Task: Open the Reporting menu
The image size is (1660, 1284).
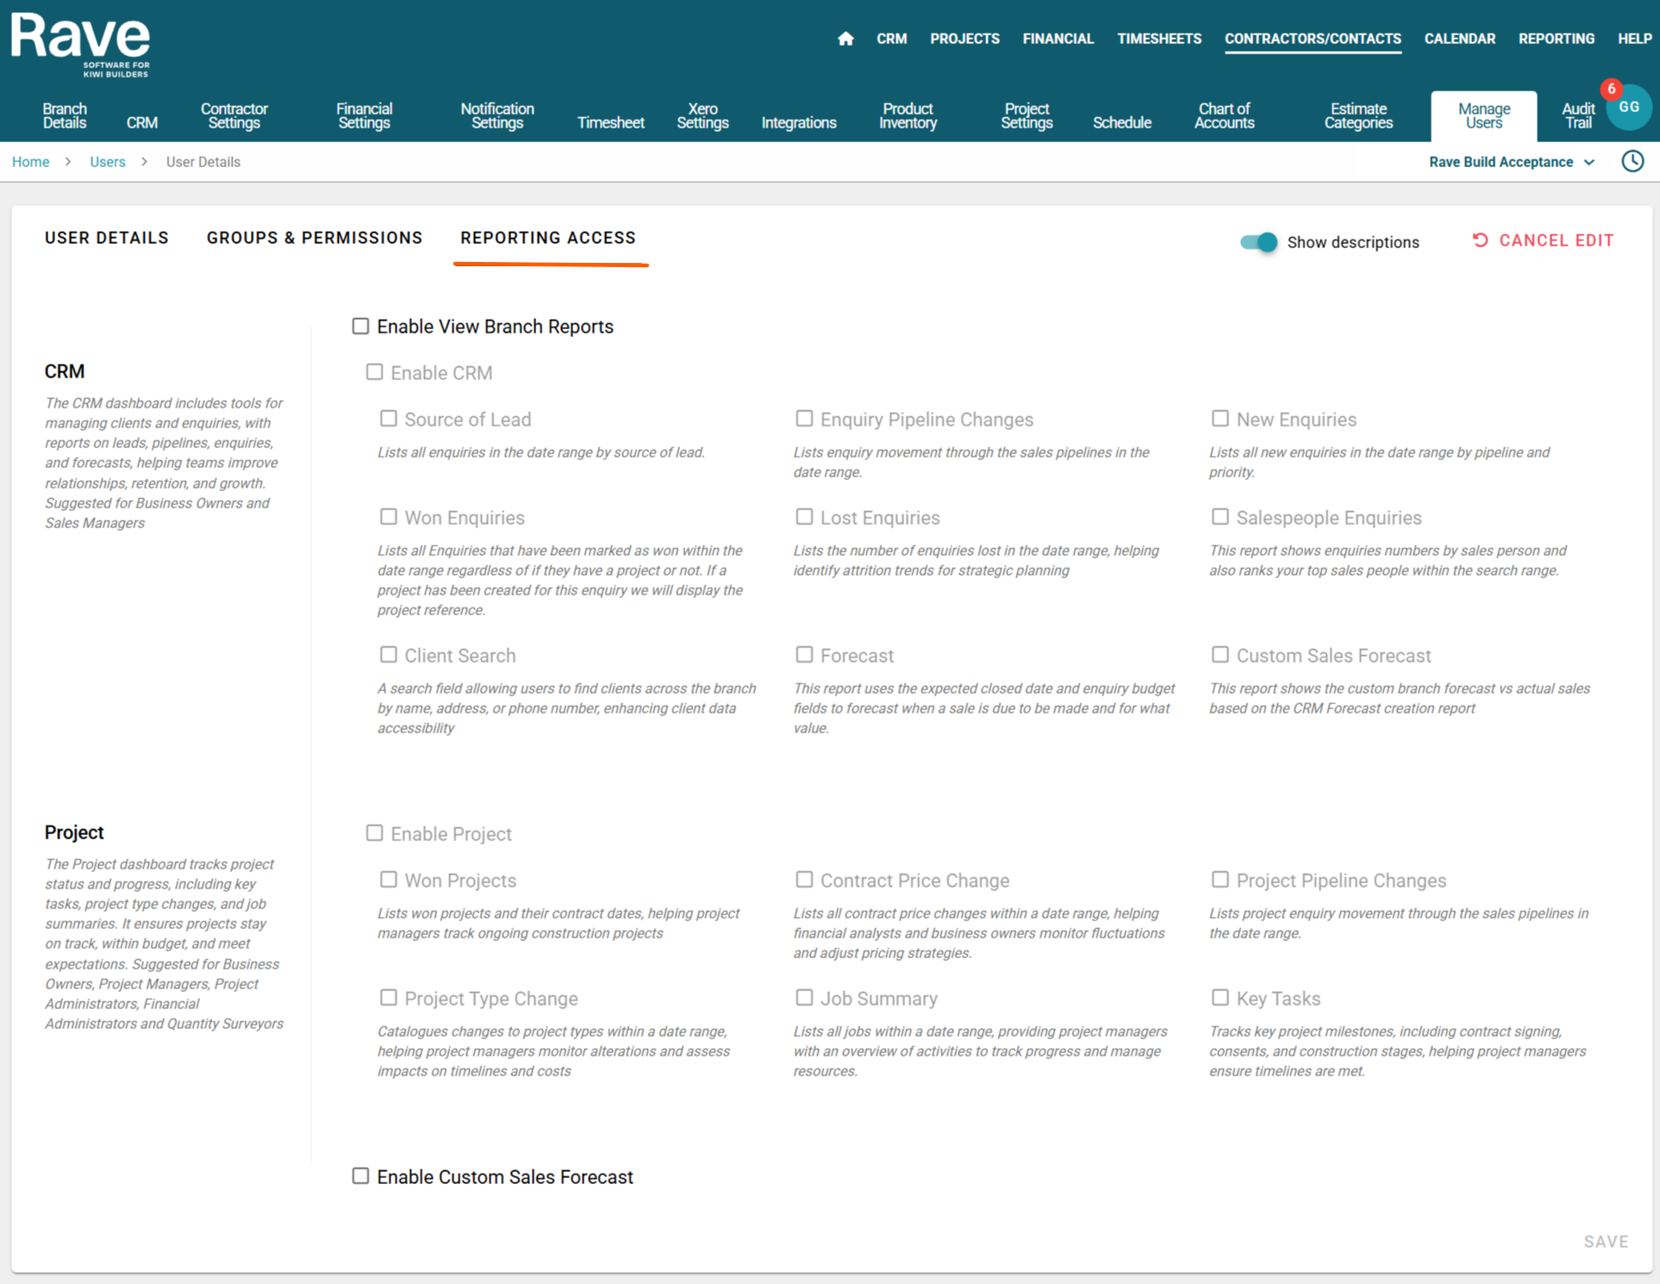Action: click(x=1556, y=39)
